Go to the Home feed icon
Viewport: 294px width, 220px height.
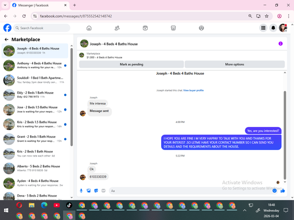pos(89,28)
